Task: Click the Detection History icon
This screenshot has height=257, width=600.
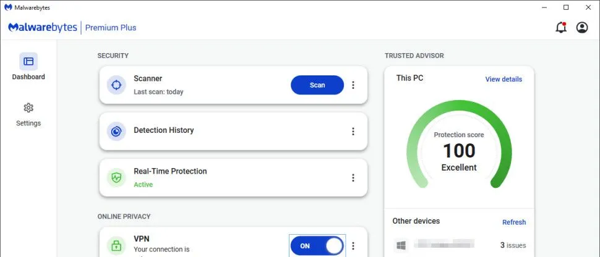Action: point(116,131)
